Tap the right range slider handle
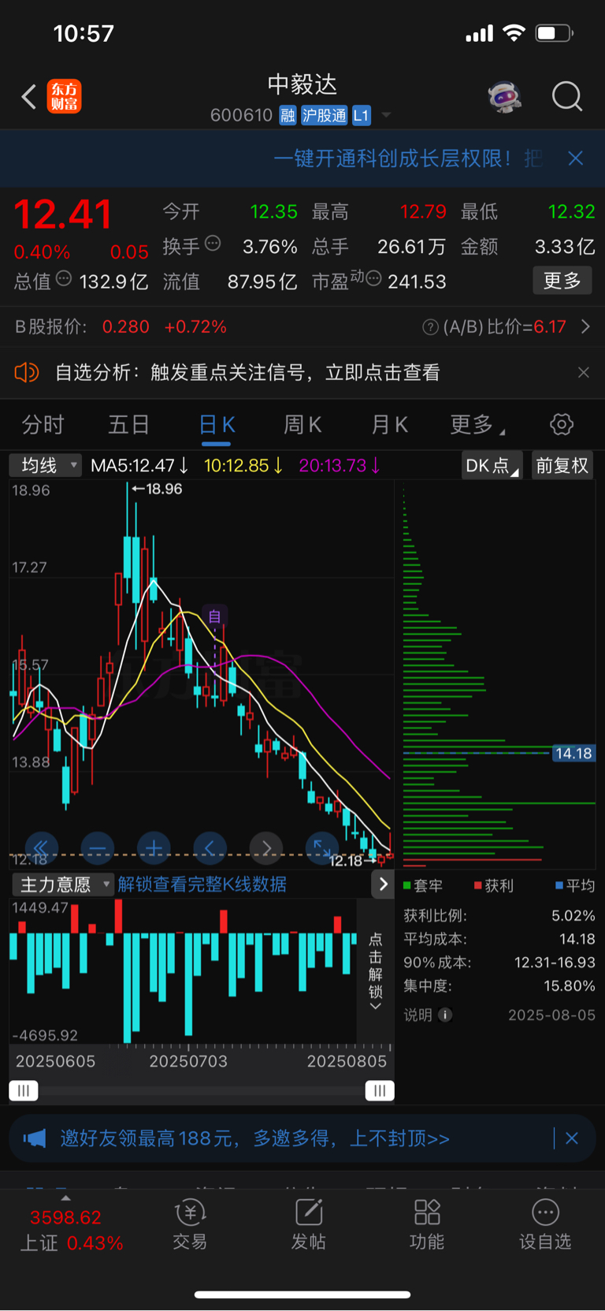This screenshot has height=1311, width=605. click(x=380, y=1090)
